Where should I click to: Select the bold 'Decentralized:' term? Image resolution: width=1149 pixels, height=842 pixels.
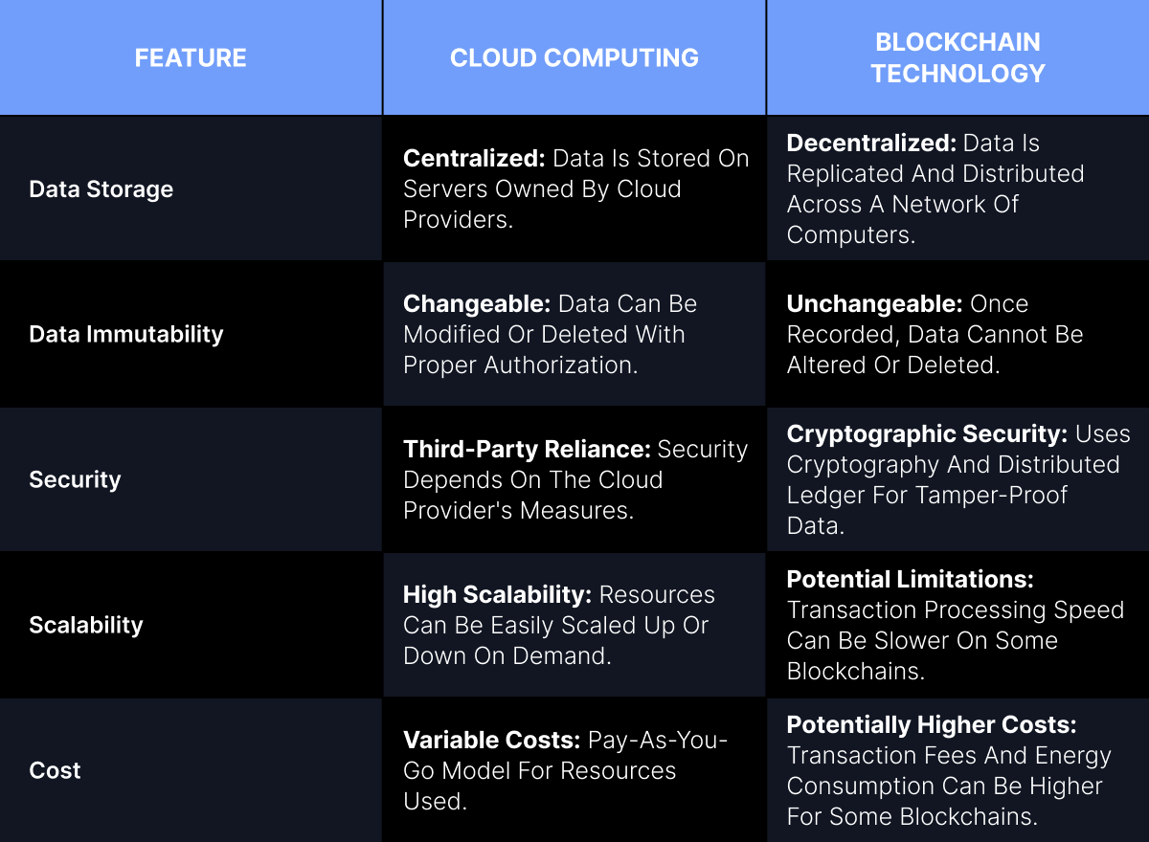coord(871,144)
